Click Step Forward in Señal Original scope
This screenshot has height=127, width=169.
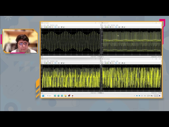[x=48, y=27]
